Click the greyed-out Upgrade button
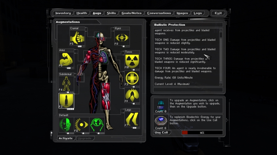The width and height of the screenshot is (277, 155). (x=85, y=138)
